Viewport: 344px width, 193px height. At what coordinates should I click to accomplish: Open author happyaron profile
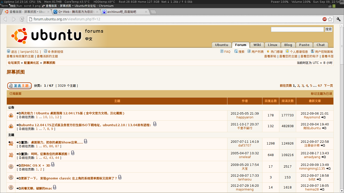click(x=245, y=117)
